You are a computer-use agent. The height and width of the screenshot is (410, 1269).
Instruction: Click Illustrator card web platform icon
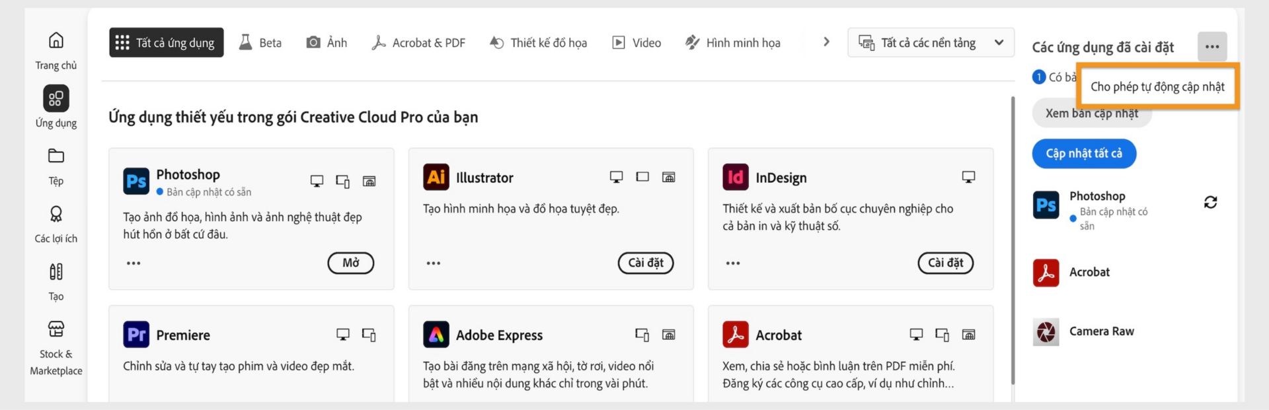click(668, 176)
